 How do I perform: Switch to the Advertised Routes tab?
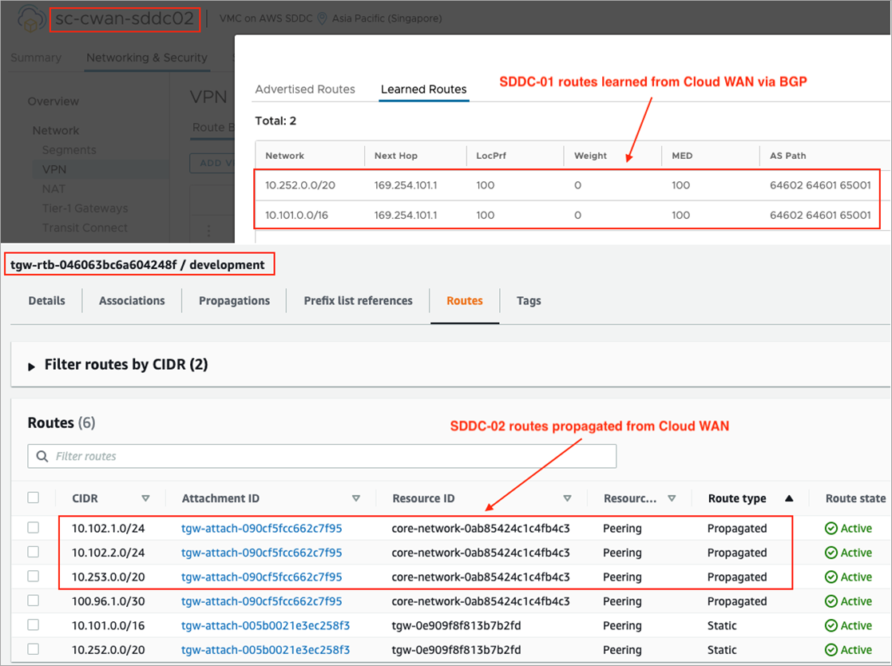coord(305,89)
